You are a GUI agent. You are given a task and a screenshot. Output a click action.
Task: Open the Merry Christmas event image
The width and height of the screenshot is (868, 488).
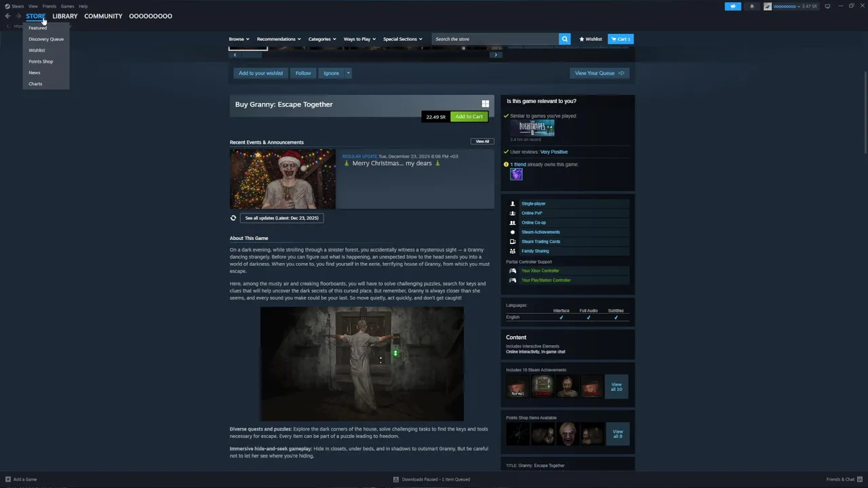point(283,179)
